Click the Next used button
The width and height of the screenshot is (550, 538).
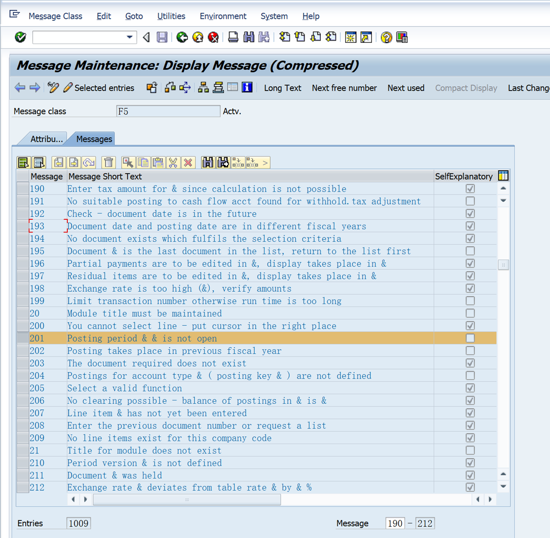pyautogui.click(x=406, y=88)
